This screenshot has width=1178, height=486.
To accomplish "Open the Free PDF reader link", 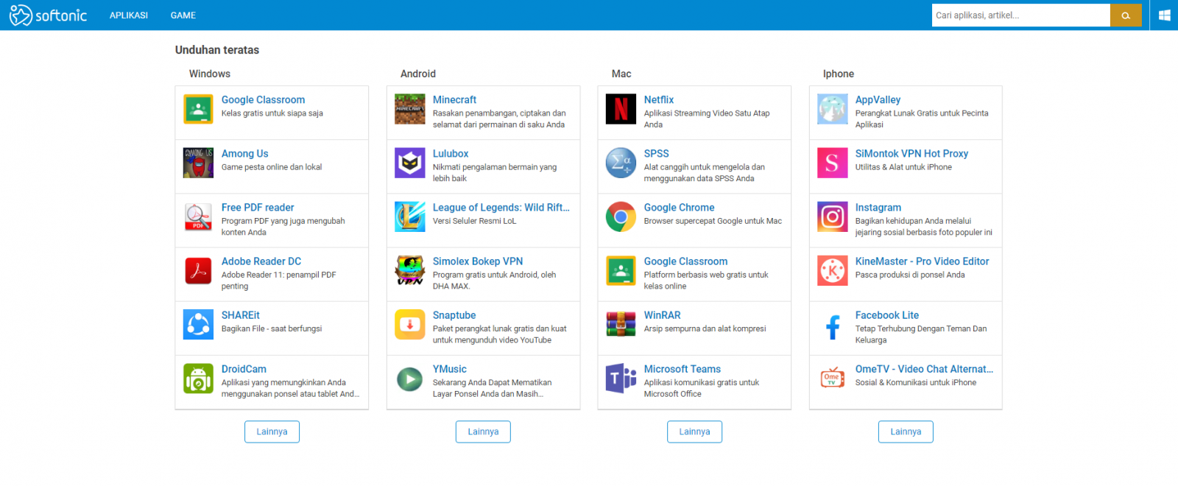I will (x=258, y=208).
